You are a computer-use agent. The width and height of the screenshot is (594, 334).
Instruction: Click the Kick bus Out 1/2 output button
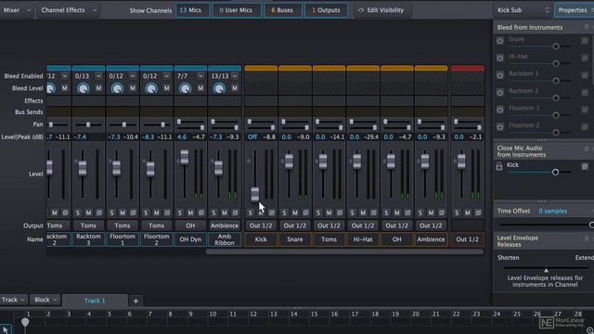(x=261, y=225)
